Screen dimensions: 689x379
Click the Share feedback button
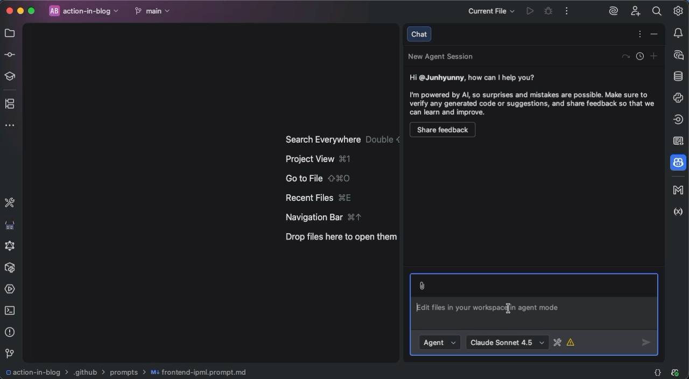(442, 130)
